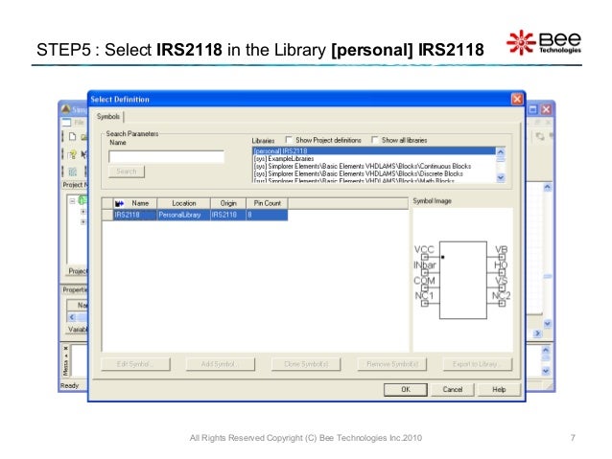Select the IRS2118 name cell in table

click(x=135, y=215)
